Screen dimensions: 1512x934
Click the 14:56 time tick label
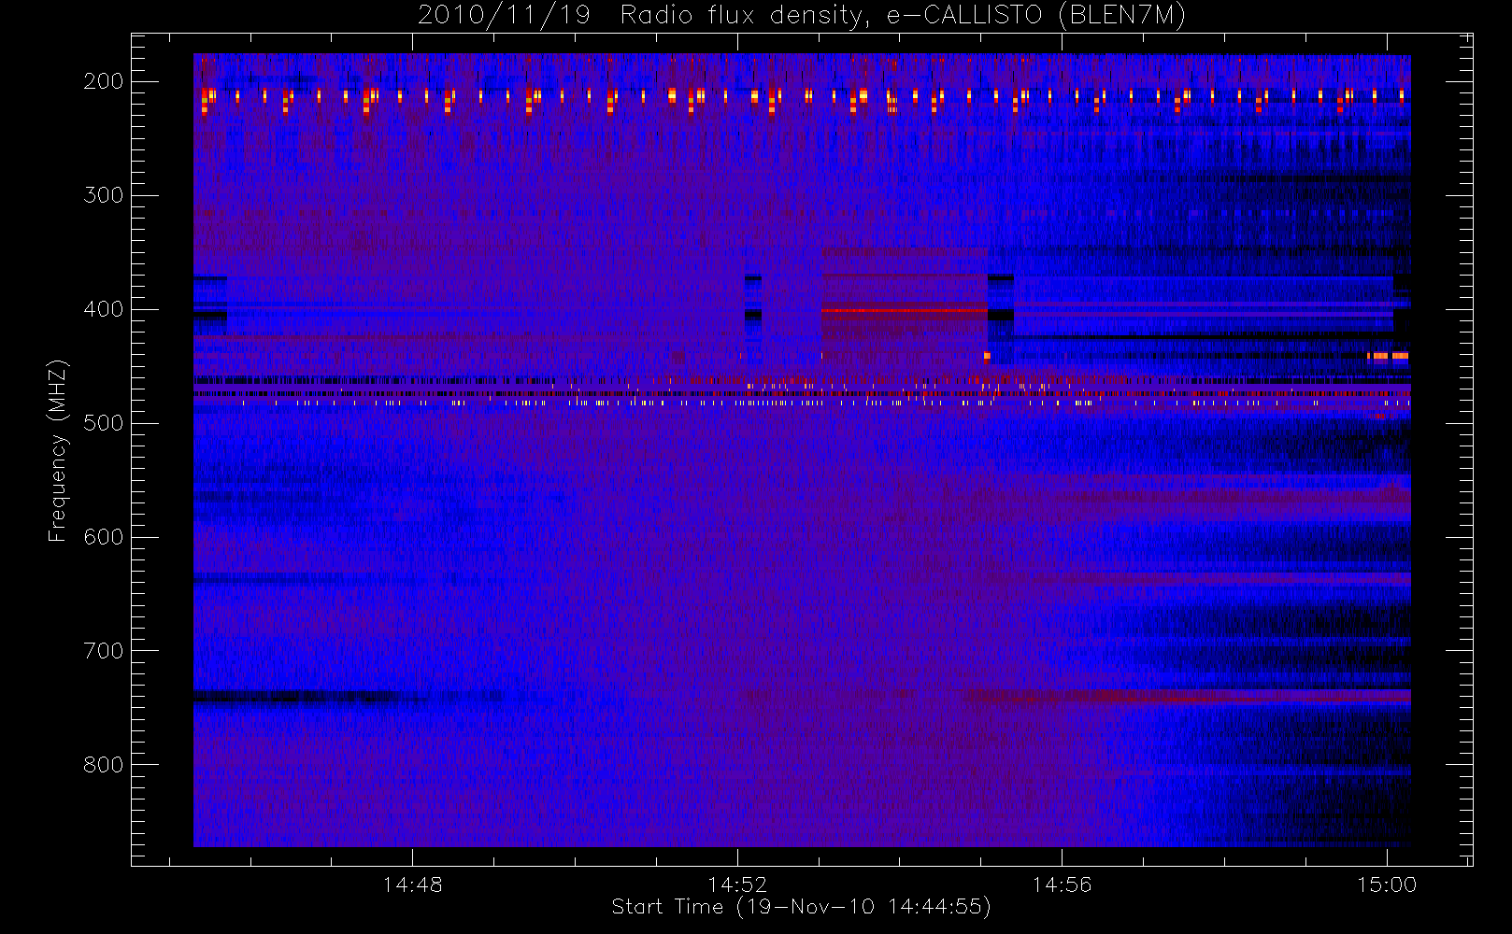coord(1062,884)
